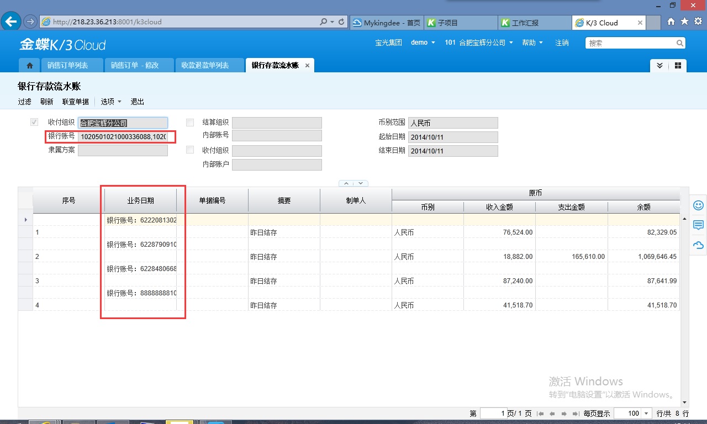The width and height of the screenshot is (707, 424).
Task: Go to previous page arrow
Action: tap(552, 414)
